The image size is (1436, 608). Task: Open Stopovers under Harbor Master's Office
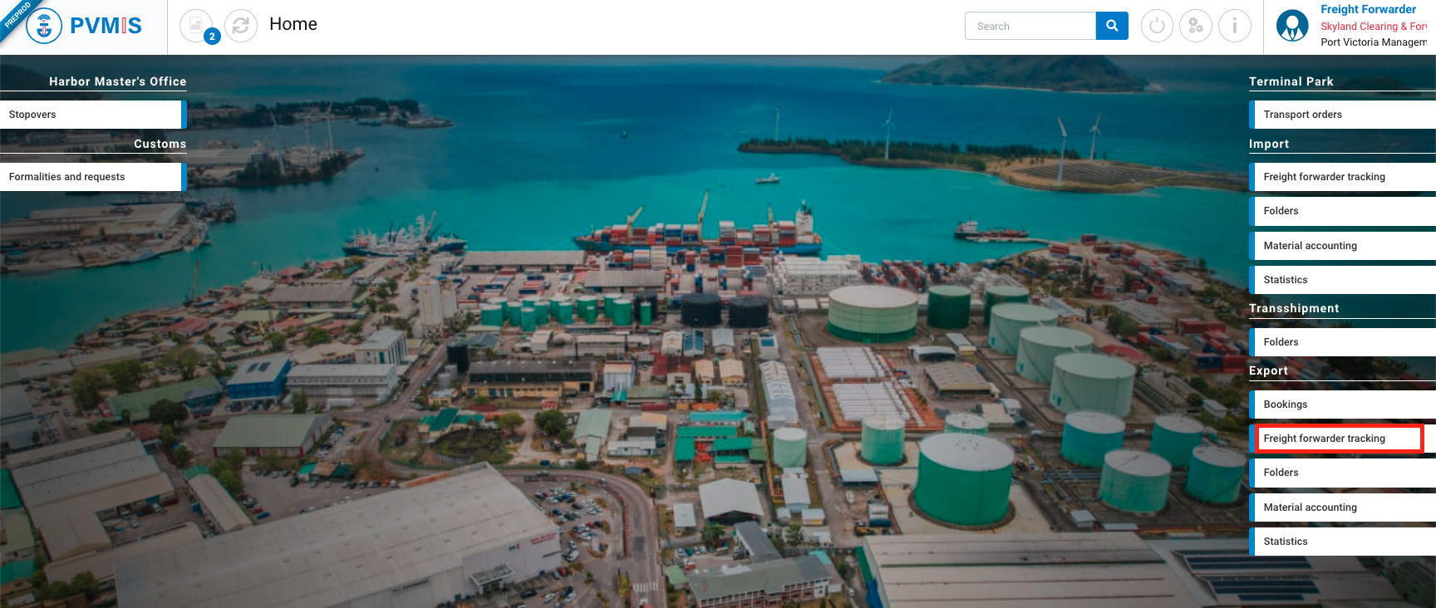coord(91,115)
